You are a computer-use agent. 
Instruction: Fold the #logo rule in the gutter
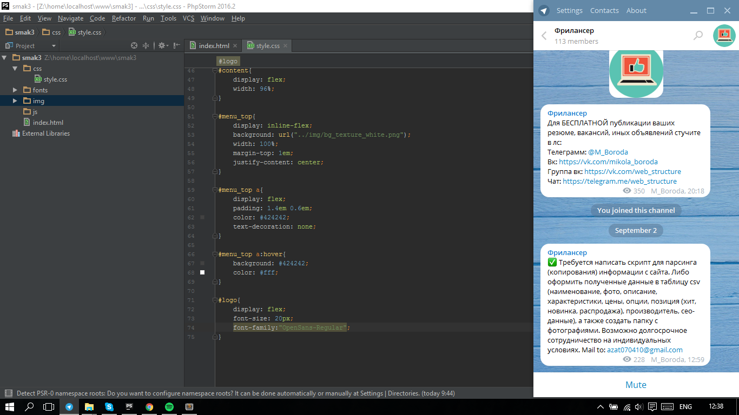[215, 300]
